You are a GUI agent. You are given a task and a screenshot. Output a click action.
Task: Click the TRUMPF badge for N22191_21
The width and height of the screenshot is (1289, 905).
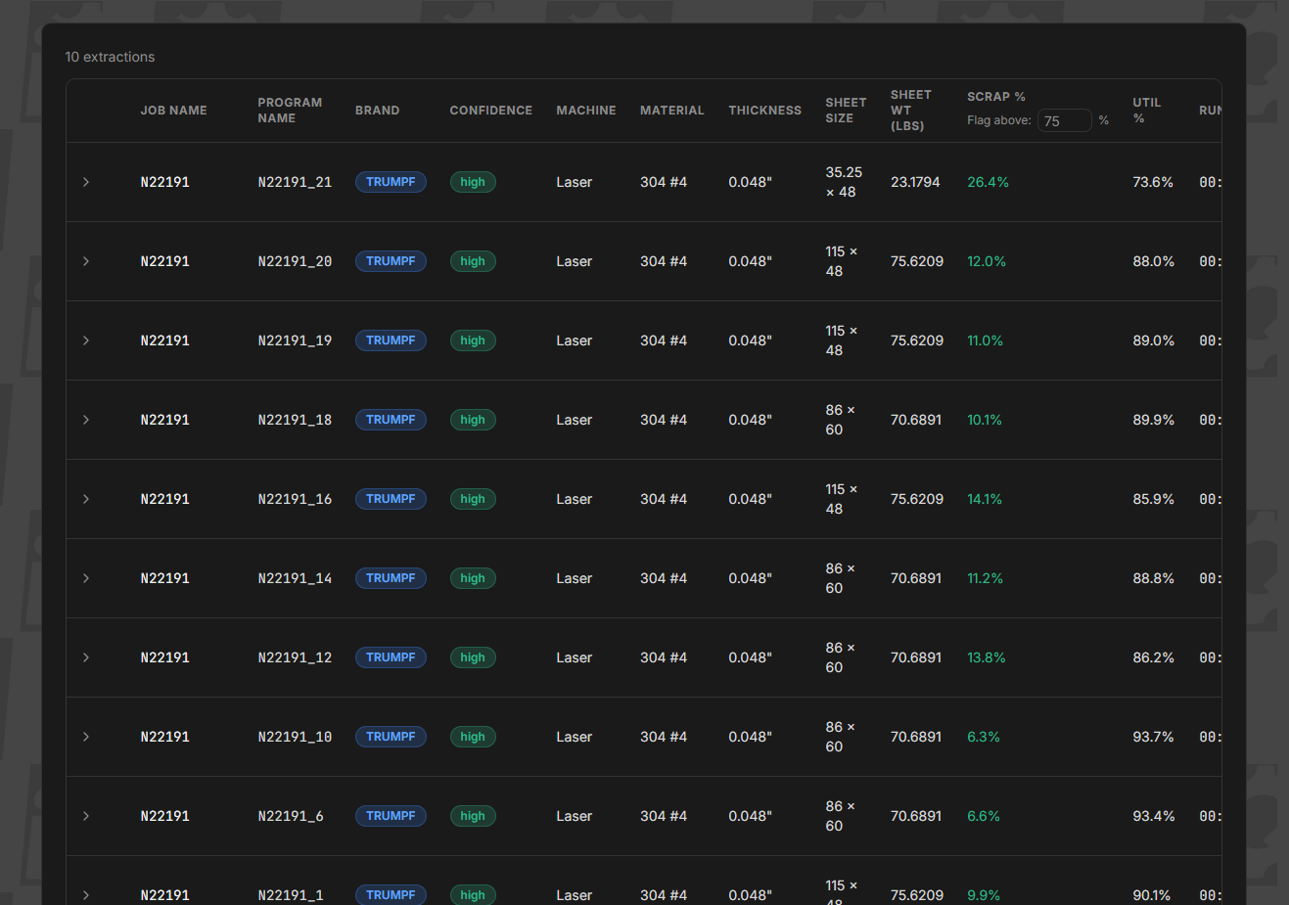pyautogui.click(x=391, y=182)
